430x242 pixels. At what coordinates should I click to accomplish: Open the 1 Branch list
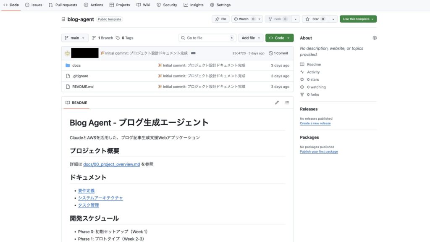pos(102,38)
